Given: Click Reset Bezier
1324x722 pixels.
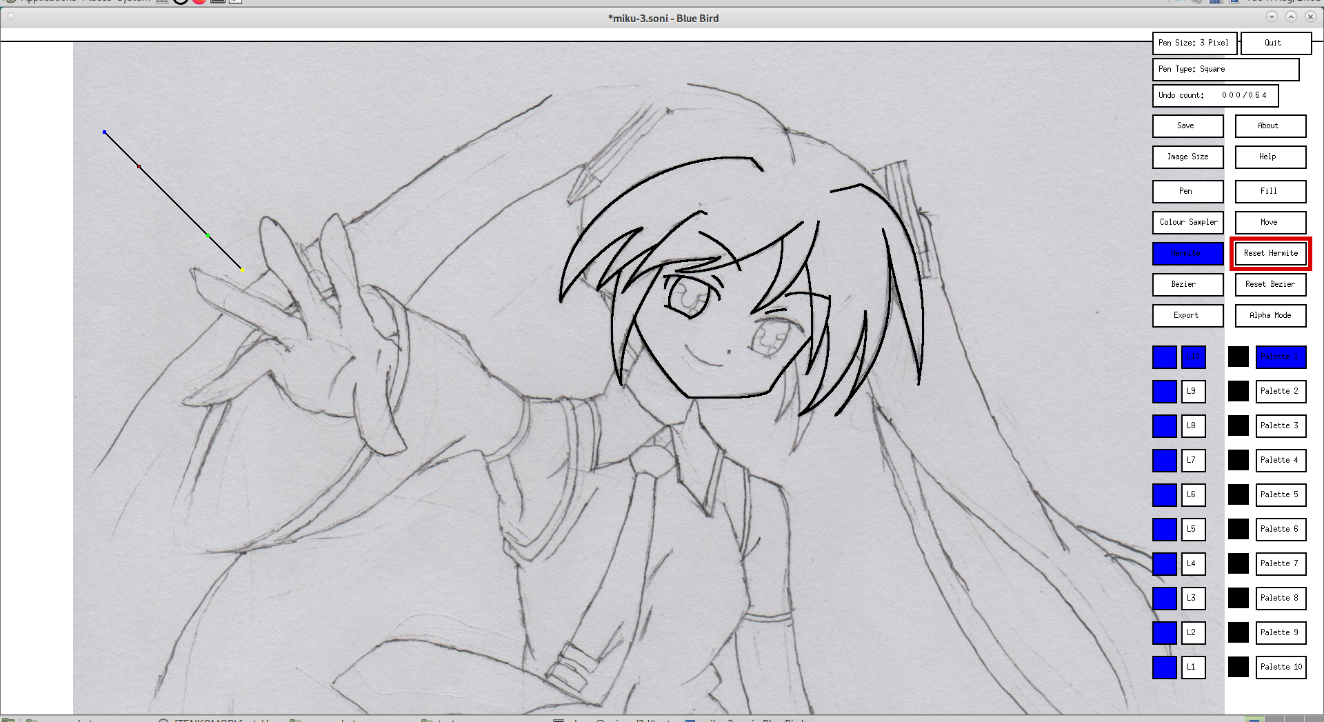Looking at the screenshot, I should click(1270, 284).
